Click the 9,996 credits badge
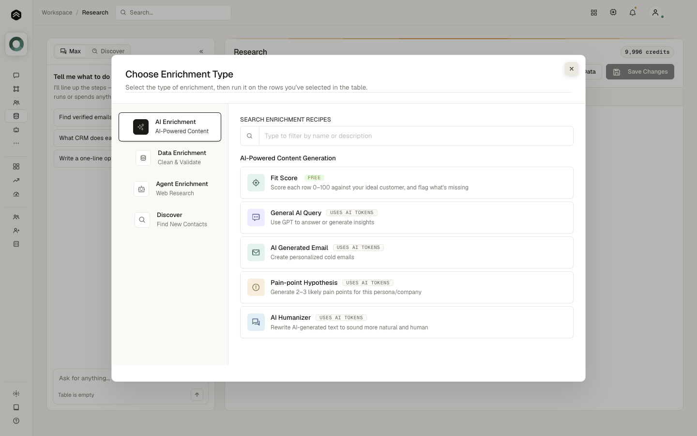The height and width of the screenshot is (436, 697). click(647, 52)
